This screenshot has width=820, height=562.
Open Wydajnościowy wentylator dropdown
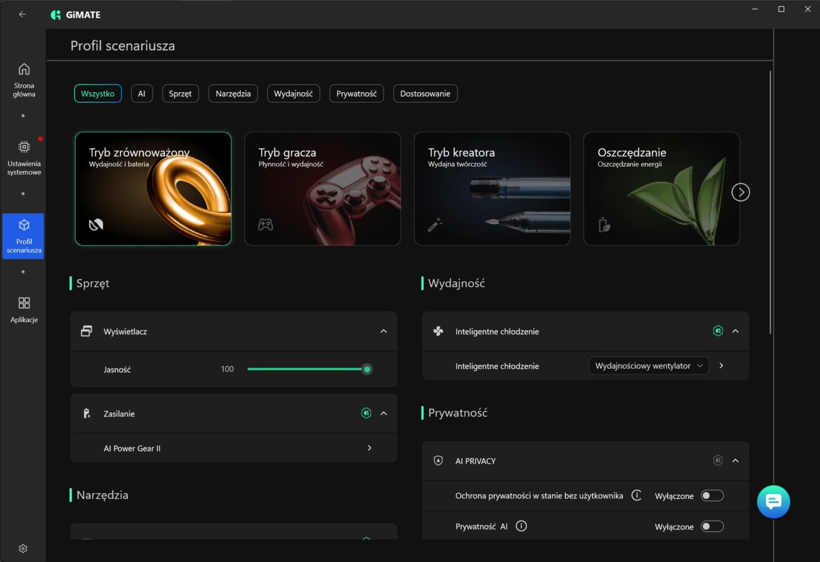point(648,366)
